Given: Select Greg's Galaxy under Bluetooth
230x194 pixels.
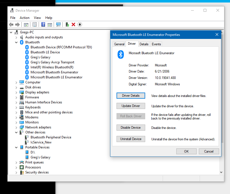Looking at the screenshot, I should click(x=41, y=57).
